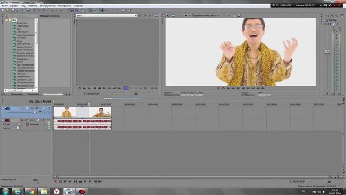Select the Bump Map effect
Image resolution: width=346 pixels, height=195 pixels.
point(22,23)
